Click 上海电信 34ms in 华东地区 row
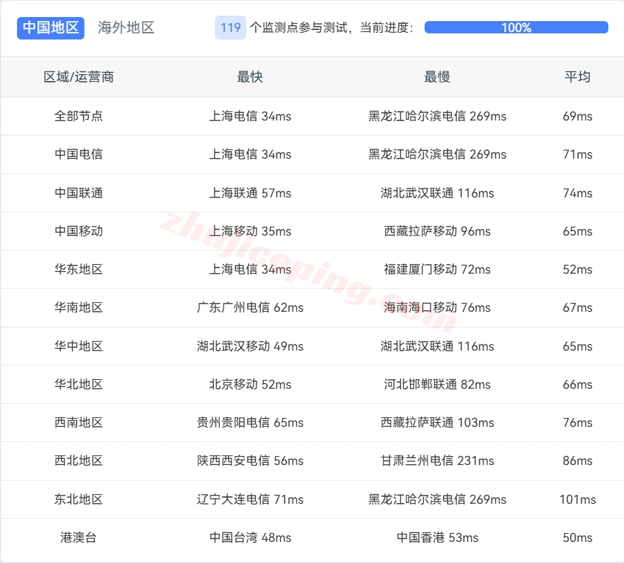Image resolution: width=624 pixels, height=563 pixels. click(x=250, y=270)
